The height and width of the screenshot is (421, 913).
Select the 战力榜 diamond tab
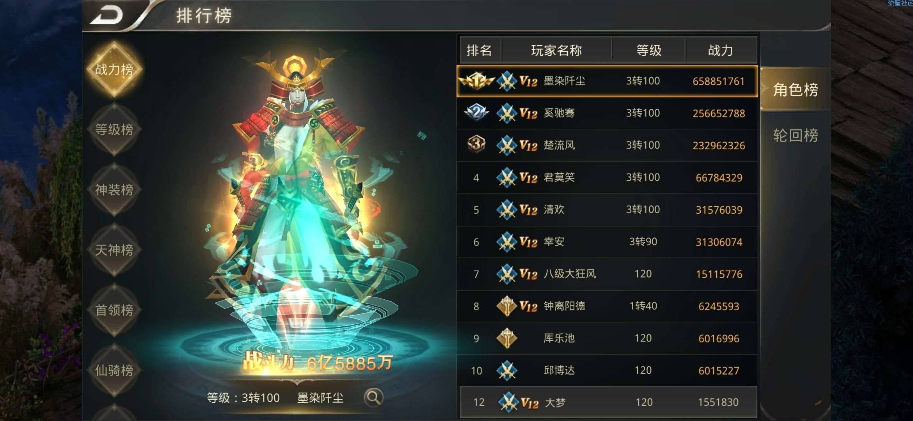[x=114, y=69]
